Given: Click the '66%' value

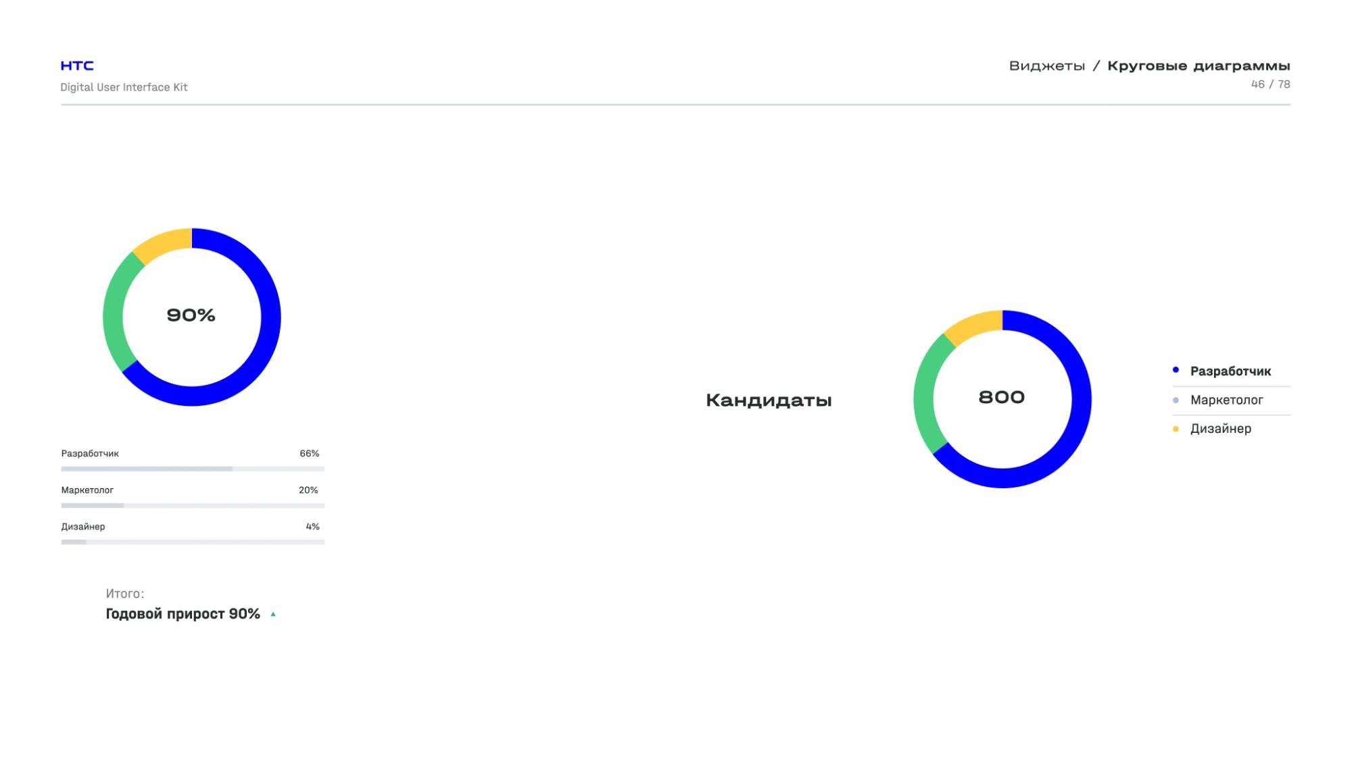Looking at the screenshot, I should (x=310, y=454).
